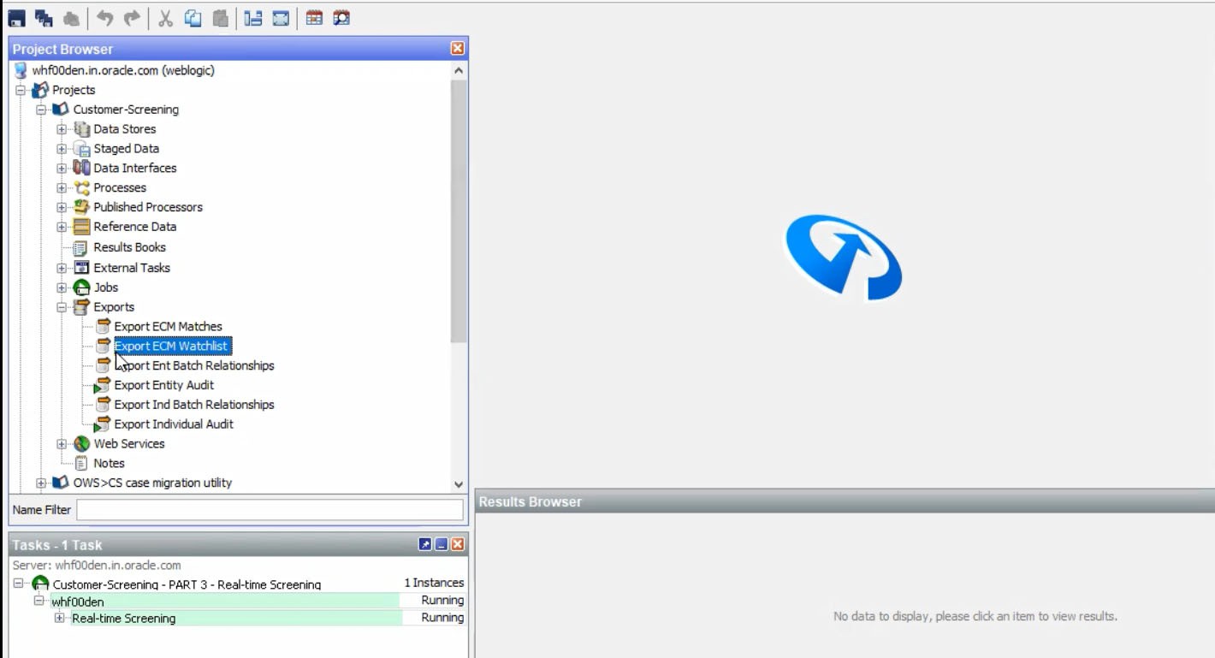The height and width of the screenshot is (658, 1215).
Task: Click the Undo arrow in the toolbar
Action: pos(105,18)
